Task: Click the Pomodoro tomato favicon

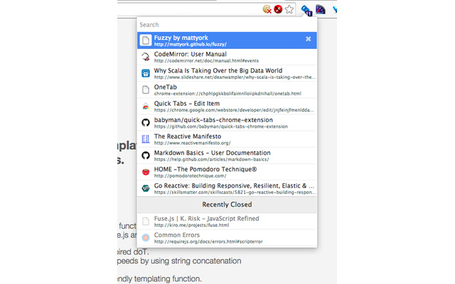Action: [146, 172]
